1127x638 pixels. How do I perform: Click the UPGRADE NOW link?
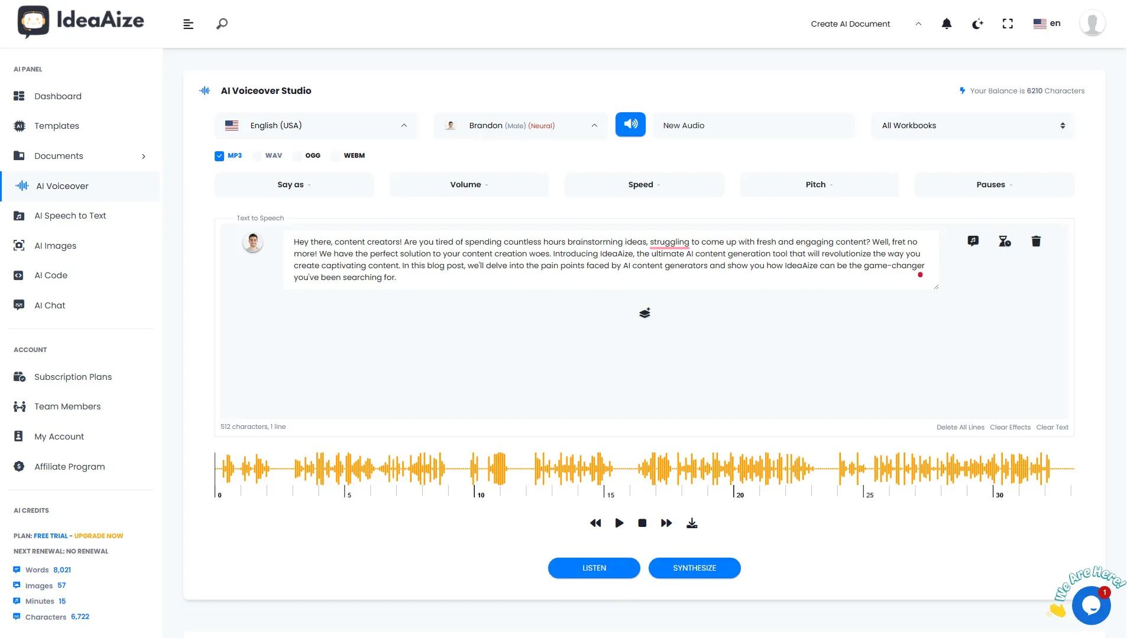tap(99, 536)
